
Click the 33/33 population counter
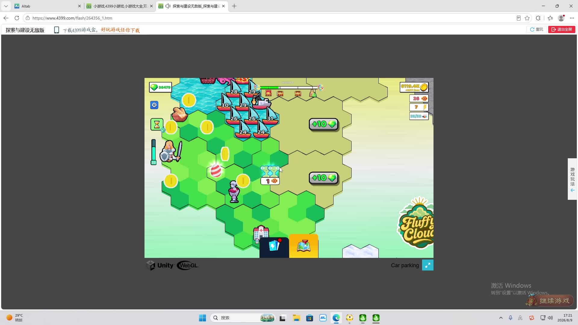point(419,116)
